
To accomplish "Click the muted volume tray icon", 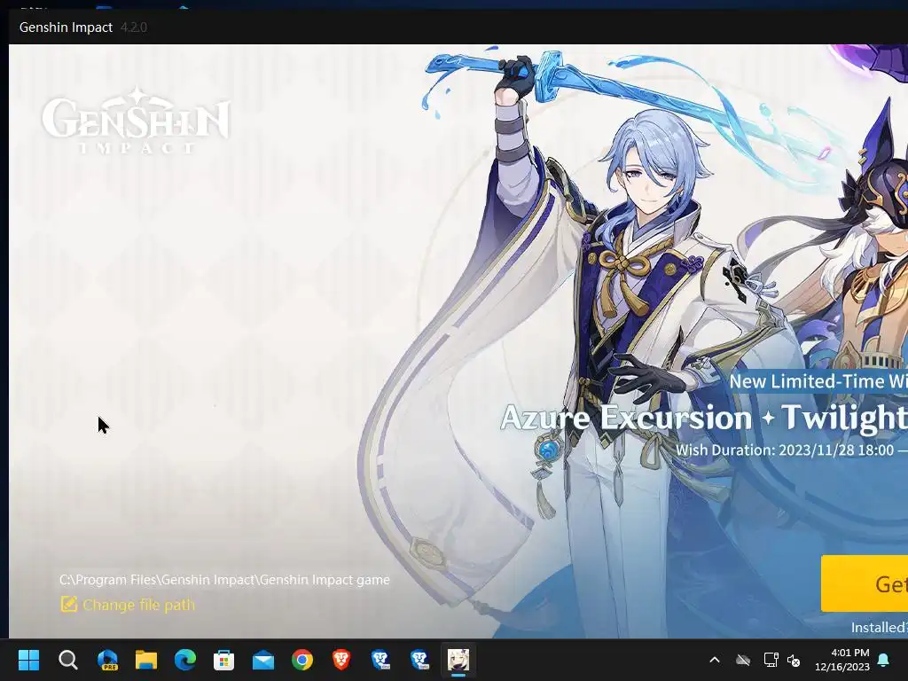I will [x=794, y=660].
